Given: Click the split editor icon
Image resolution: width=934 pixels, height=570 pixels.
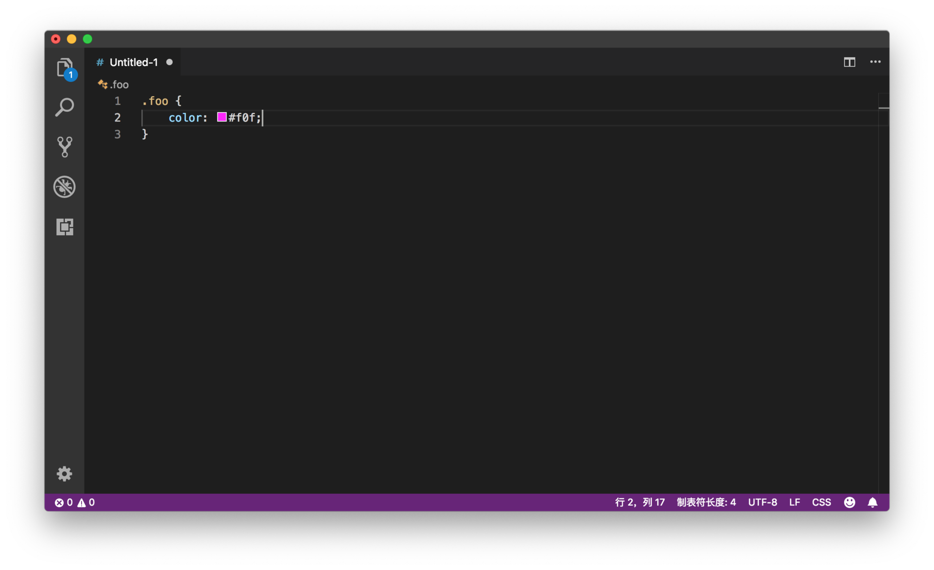Looking at the screenshot, I should click(849, 62).
